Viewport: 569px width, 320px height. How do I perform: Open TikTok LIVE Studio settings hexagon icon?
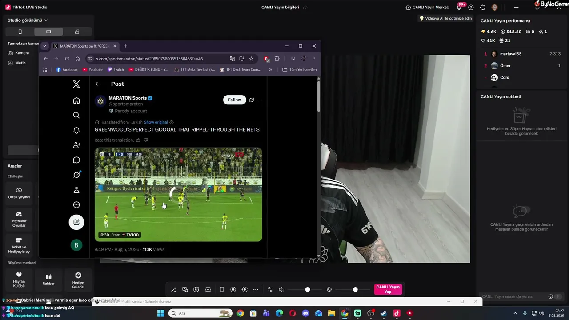[x=483, y=7]
